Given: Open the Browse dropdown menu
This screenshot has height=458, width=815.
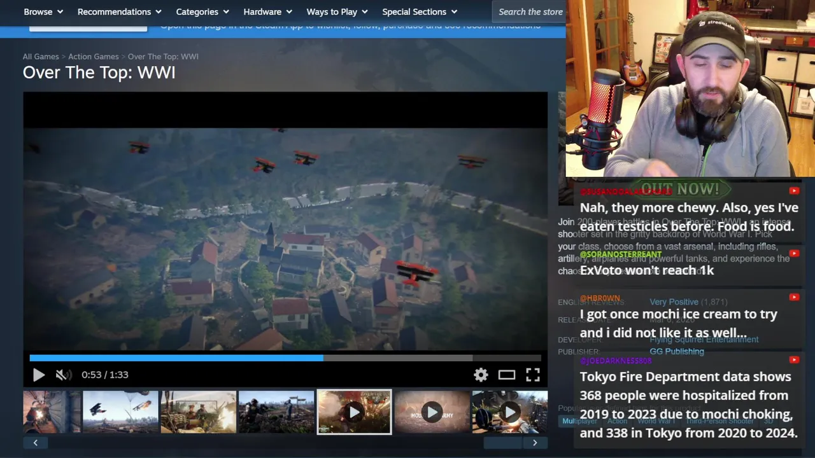Looking at the screenshot, I should coord(44,11).
